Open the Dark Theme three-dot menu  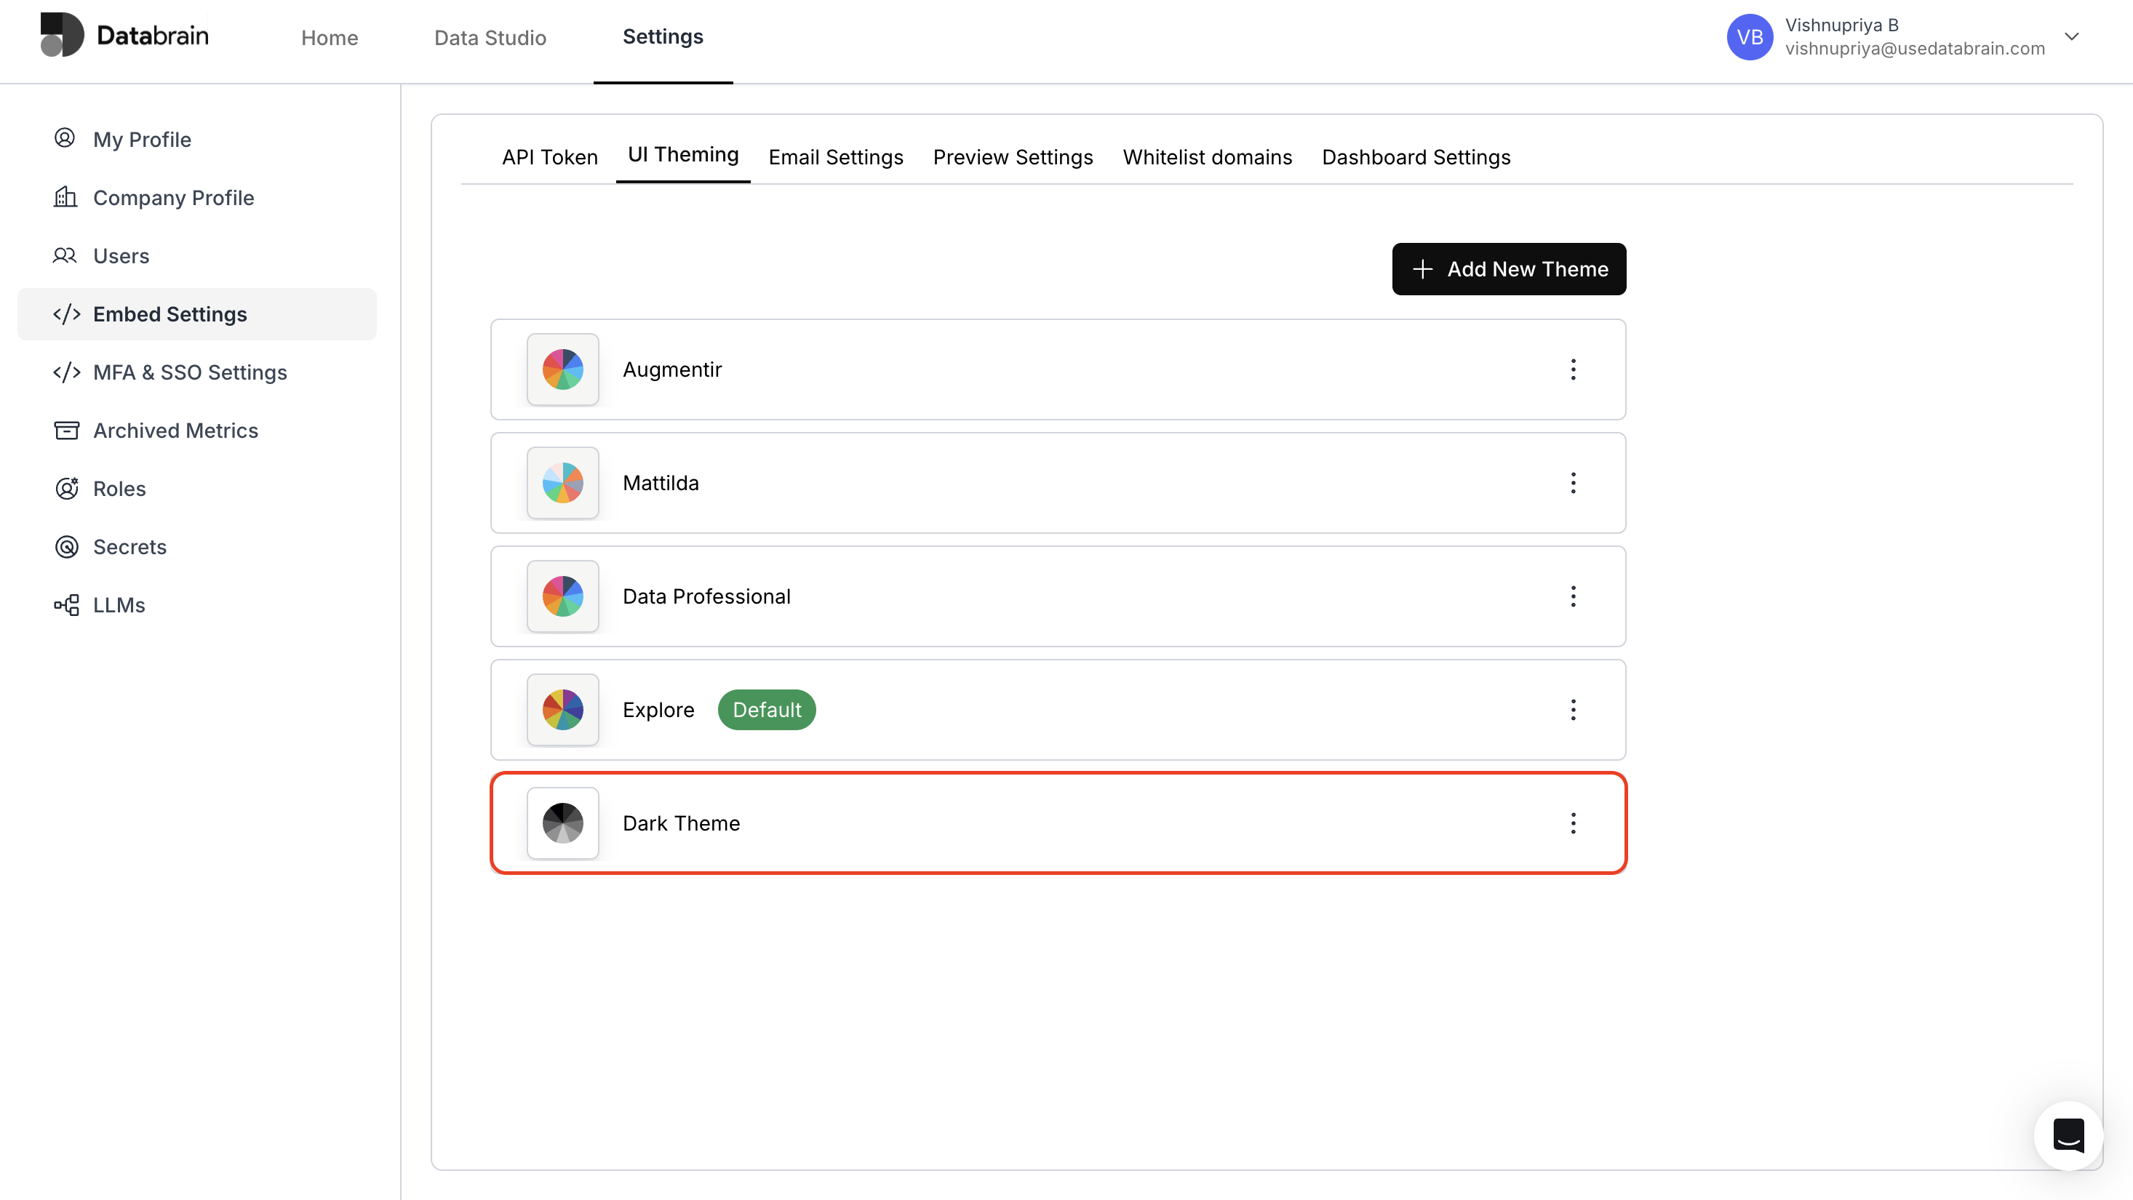pyautogui.click(x=1574, y=823)
